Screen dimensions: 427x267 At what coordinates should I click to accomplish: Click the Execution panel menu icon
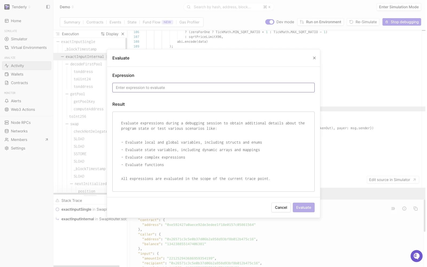58,34
